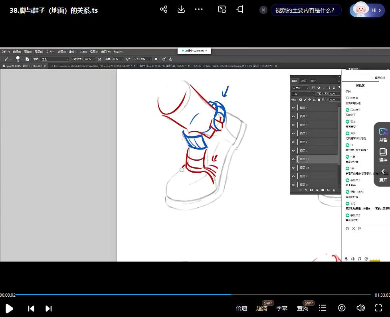The height and width of the screenshot is (317, 390).
Task: Download the video file
Action: 181,10
